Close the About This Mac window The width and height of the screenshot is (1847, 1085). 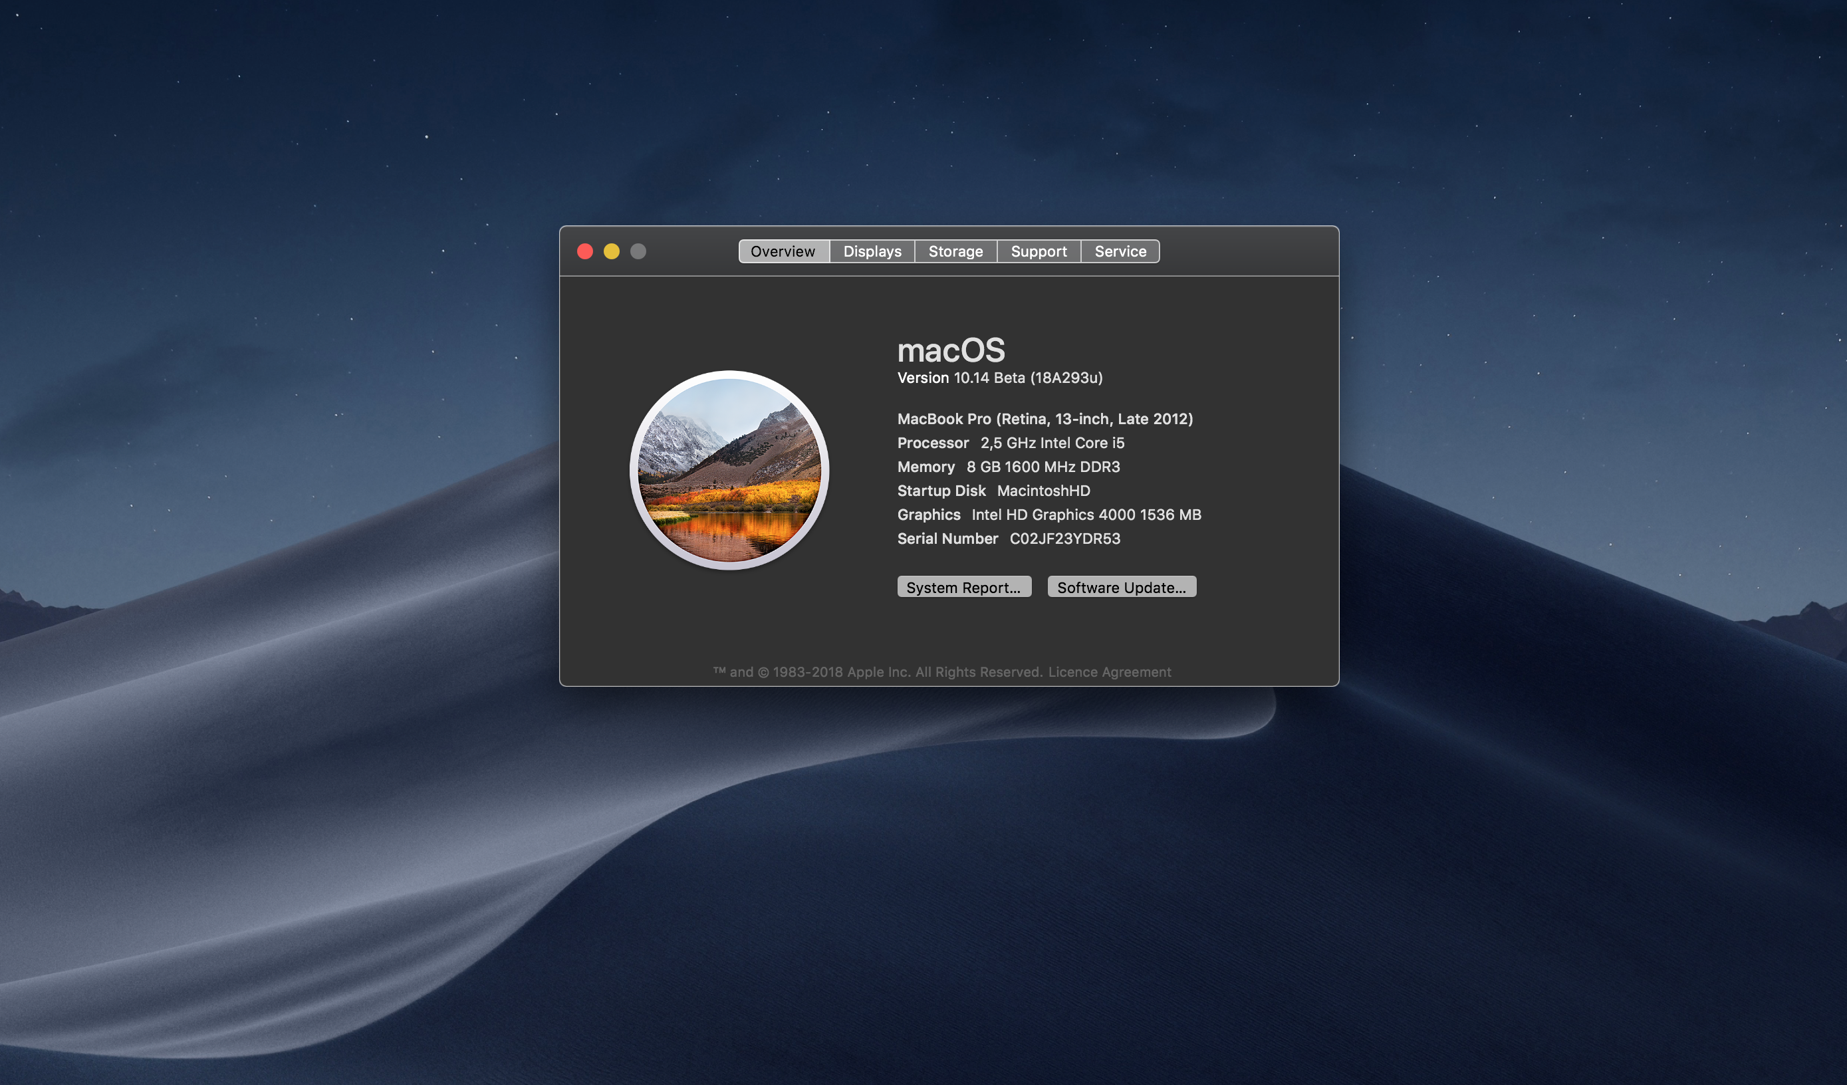pyautogui.click(x=585, y=251)
